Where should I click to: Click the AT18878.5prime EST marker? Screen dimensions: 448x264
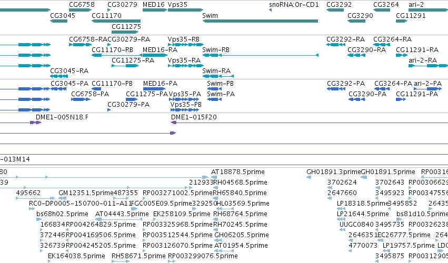(214, 177)
